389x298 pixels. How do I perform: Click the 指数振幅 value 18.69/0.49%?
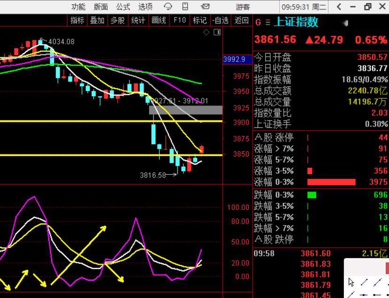pyautogui.click(x=365, y=80)
